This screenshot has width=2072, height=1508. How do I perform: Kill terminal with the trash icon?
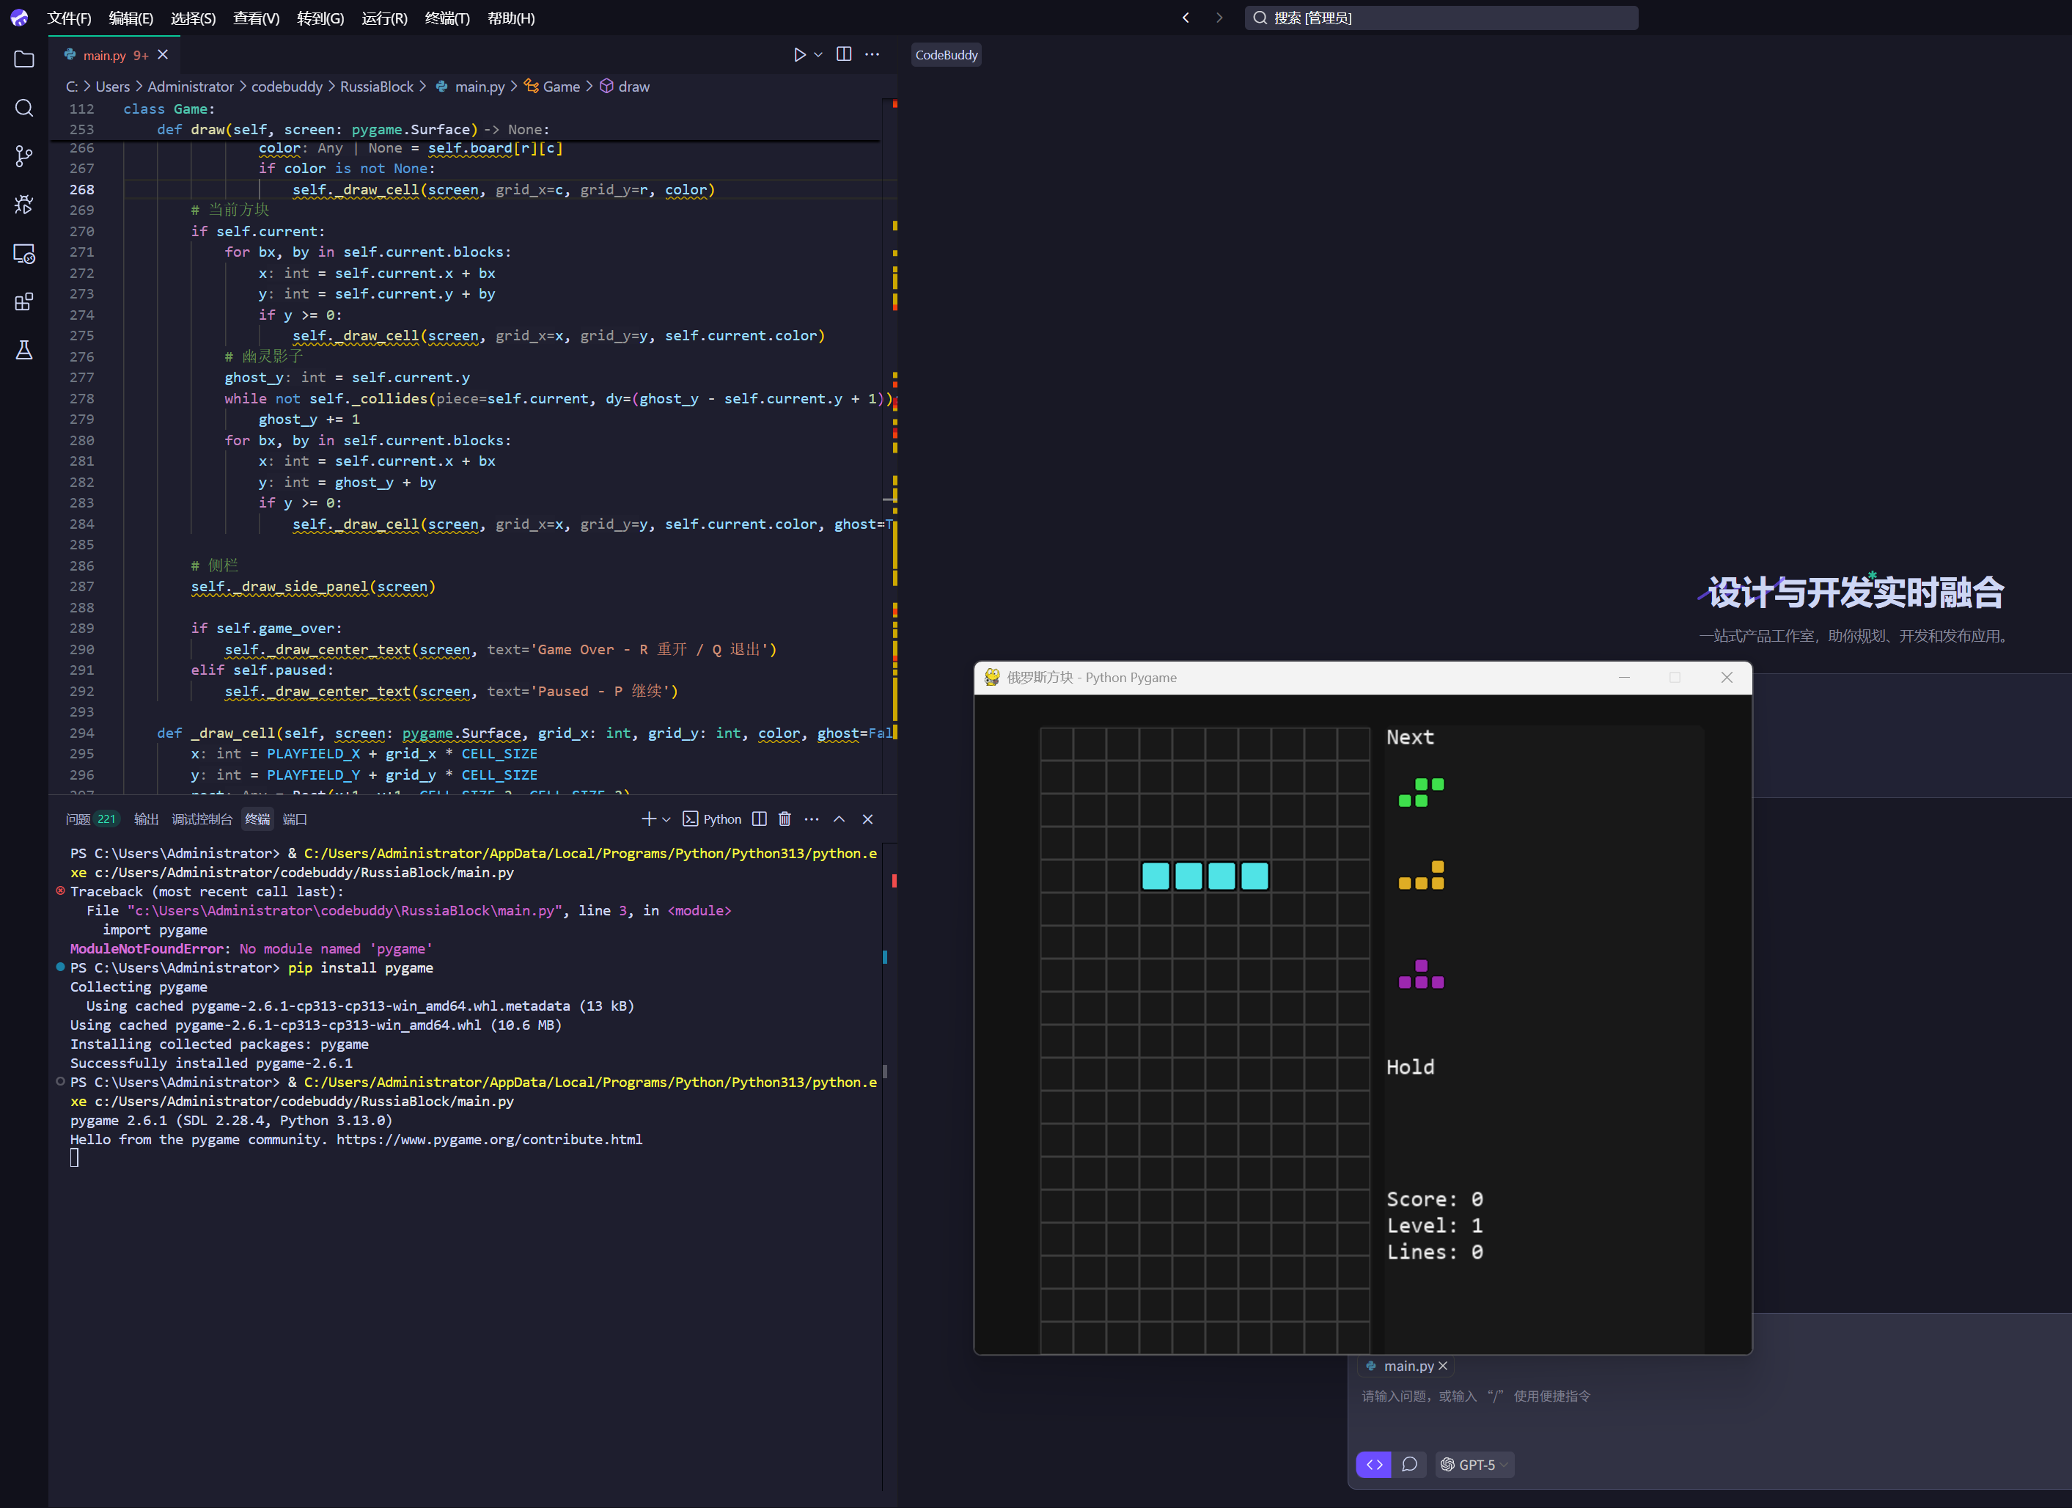click(x=784, y=819)
